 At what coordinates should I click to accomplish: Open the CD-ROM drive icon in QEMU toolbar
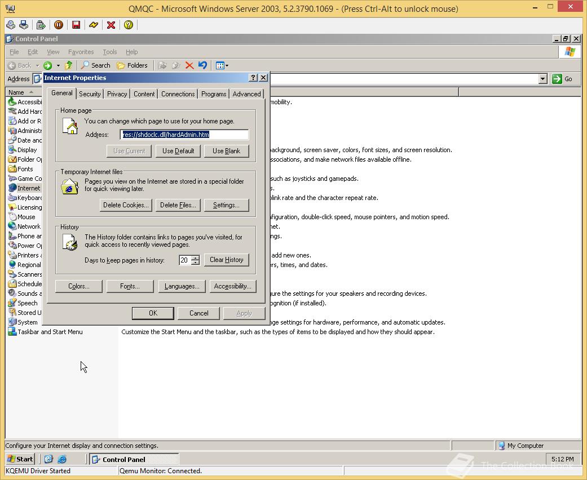pos(11,25)
